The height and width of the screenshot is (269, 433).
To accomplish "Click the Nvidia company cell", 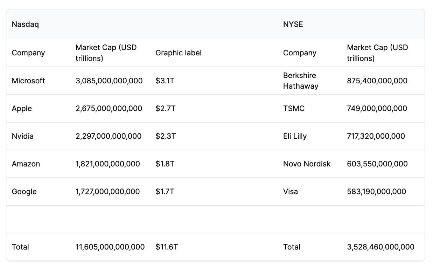I will click(23, 136).
